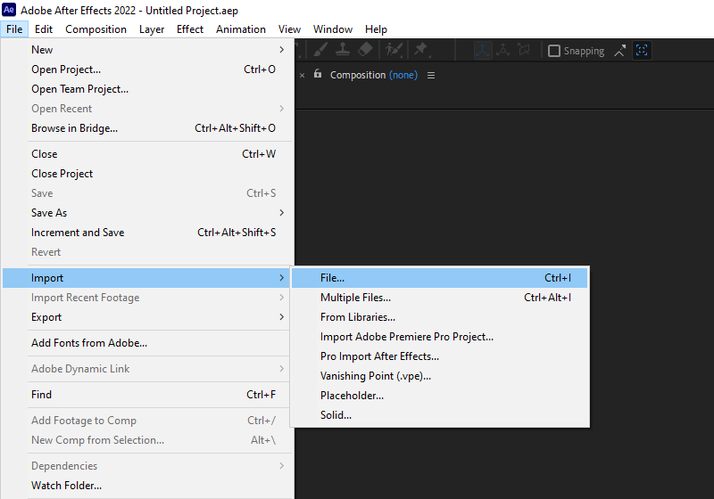The width and height of the screenshot is (714, 499).
Task: Click the snap-to-edges icon right of Snapping
Action: 620,51
